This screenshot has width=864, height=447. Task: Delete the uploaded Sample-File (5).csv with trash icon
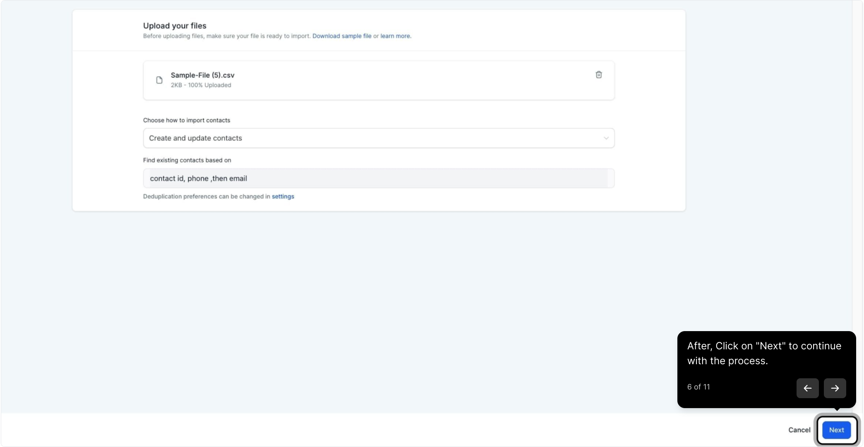pyautogui.click(x=598, y=75)
